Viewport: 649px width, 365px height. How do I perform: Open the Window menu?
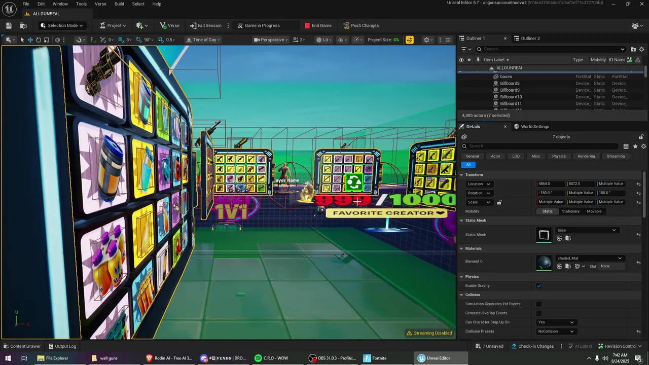pyautogui.click(x=60, y=4)
